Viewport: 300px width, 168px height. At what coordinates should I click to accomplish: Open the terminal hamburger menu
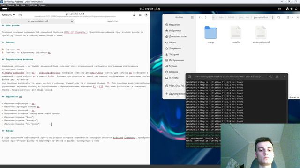click(x=277, y=77)
